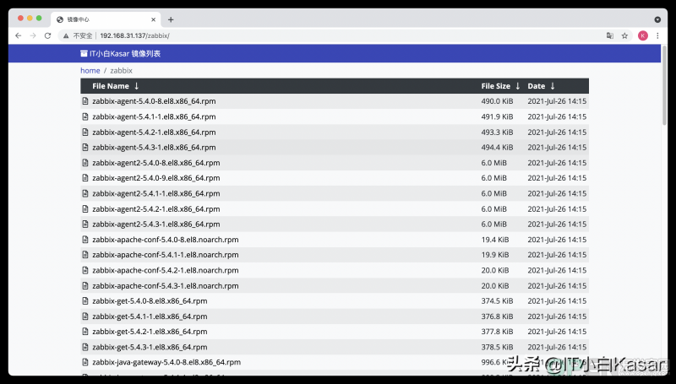Click file icon of zabbix-agent2-5.4.1-1 row
The height and width of the screenshot is (384, 676).
85,193
